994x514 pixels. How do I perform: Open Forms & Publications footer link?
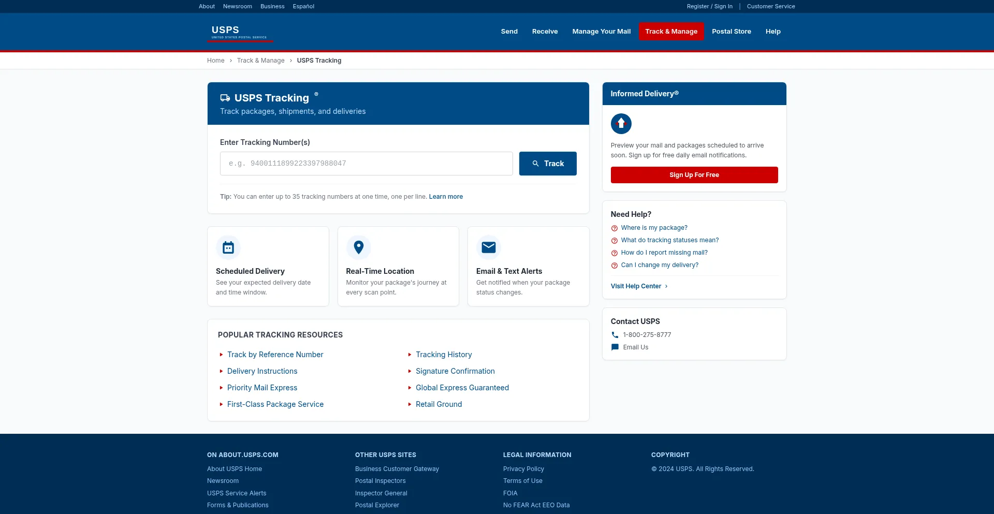pyautogui.click(x=238, y=505)
